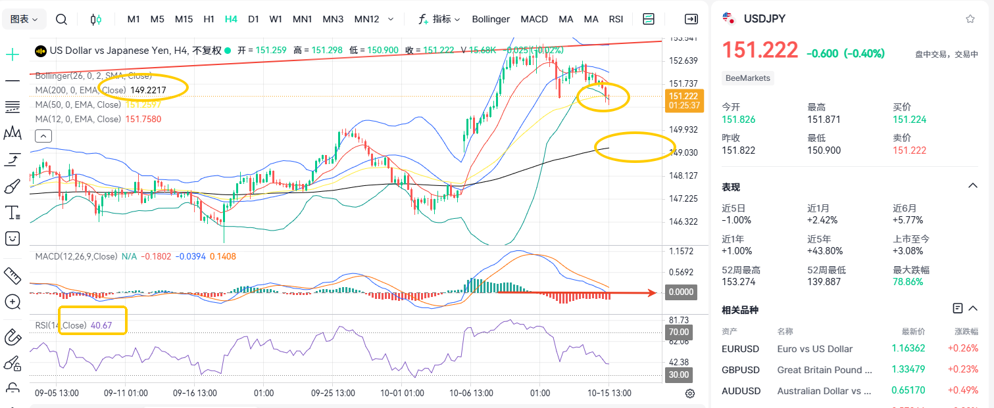Switch to the D1 timeframe
Screen dimensions: 994x408
[253, 19]
